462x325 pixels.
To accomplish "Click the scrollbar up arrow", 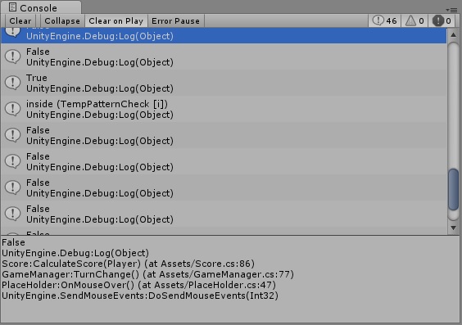I will click(x=453, y=35).
